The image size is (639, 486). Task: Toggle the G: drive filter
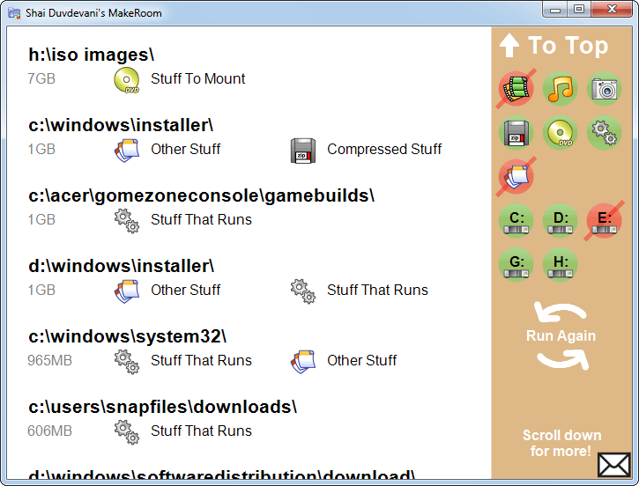[x=516, y=264]
